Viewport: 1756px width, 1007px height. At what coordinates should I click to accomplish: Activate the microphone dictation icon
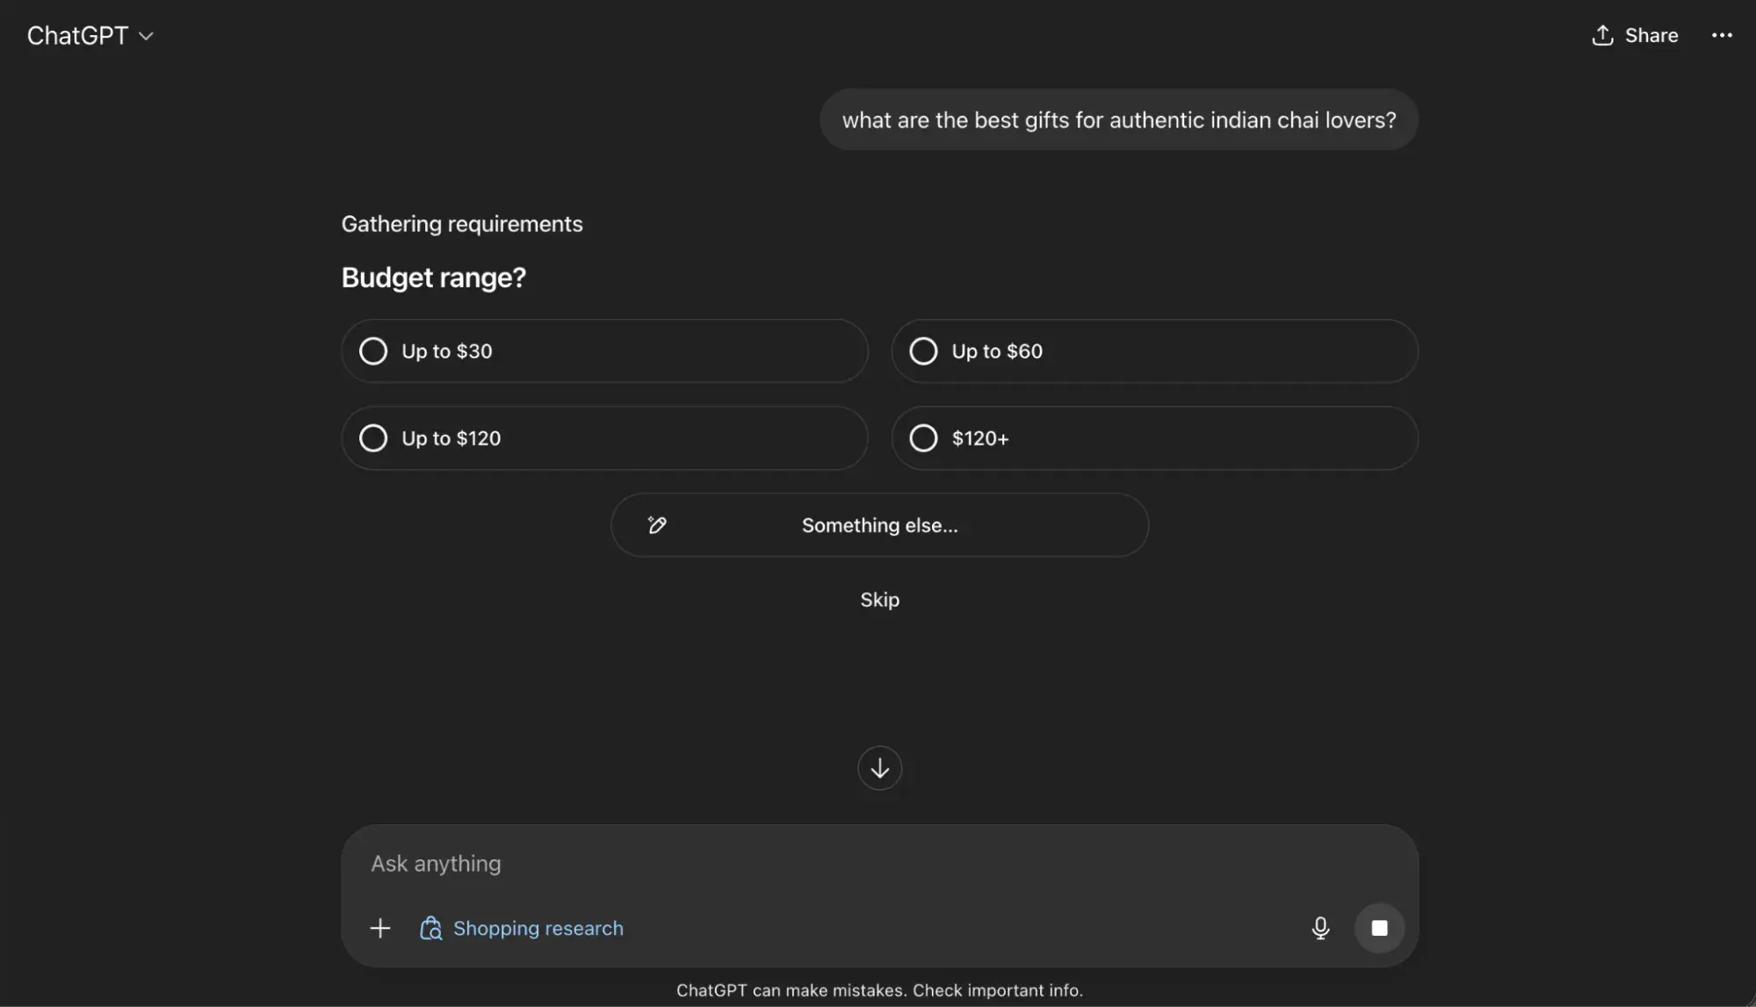tap(1320, 928)
